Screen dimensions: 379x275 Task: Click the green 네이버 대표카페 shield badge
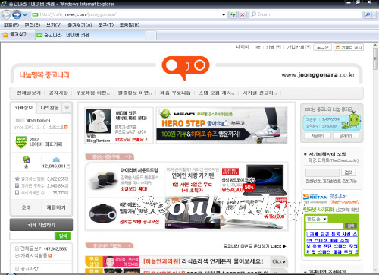click(x=21, y=142)
